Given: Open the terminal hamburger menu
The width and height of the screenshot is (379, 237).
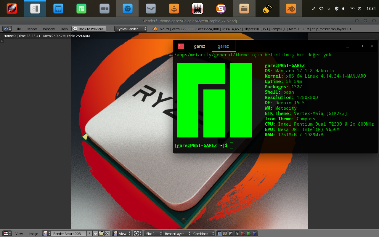Looking at the screenshot, I should pos(348,46).
